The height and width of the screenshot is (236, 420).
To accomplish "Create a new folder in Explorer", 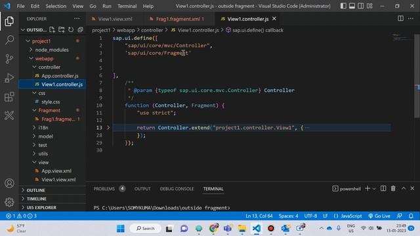I will (62, 29).
